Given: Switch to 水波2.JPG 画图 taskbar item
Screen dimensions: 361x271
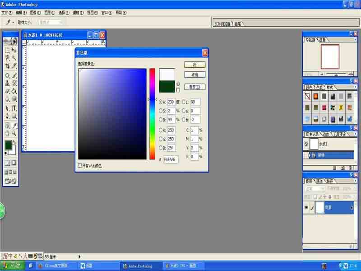Looking at the screenshot, I should (183, 266).
